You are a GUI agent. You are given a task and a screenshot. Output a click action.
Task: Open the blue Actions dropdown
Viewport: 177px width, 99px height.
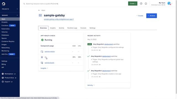152,16
